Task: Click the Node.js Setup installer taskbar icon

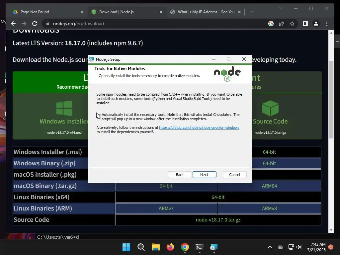Action: click(214, 247)
